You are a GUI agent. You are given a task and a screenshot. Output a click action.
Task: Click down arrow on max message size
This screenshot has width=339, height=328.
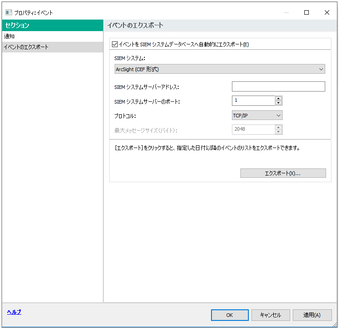(x=279, y=132)
